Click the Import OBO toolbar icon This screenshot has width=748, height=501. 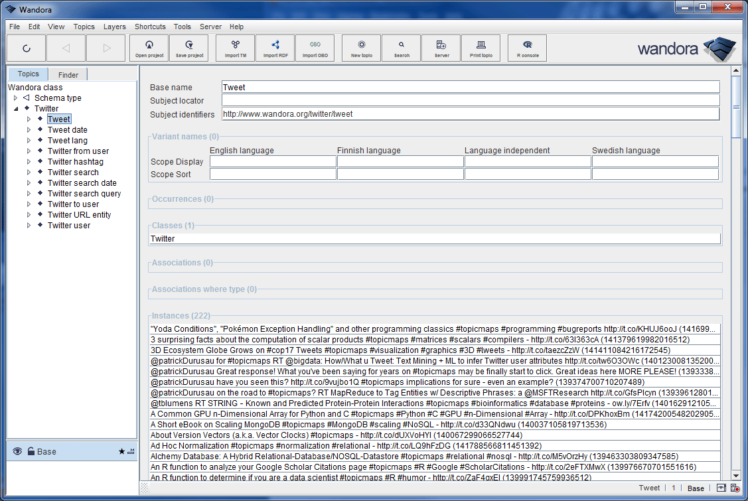pyautogui.click(x=315, y=48)
